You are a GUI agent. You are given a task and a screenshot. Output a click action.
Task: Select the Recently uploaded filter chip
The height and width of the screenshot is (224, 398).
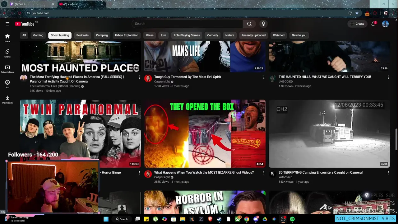pos(253,35)
